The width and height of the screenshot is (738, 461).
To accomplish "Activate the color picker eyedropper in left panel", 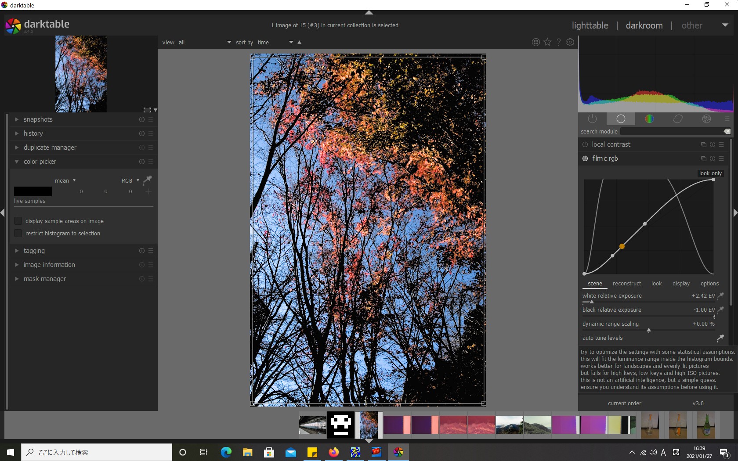I will pyautogui.click(x=148, y=180).
